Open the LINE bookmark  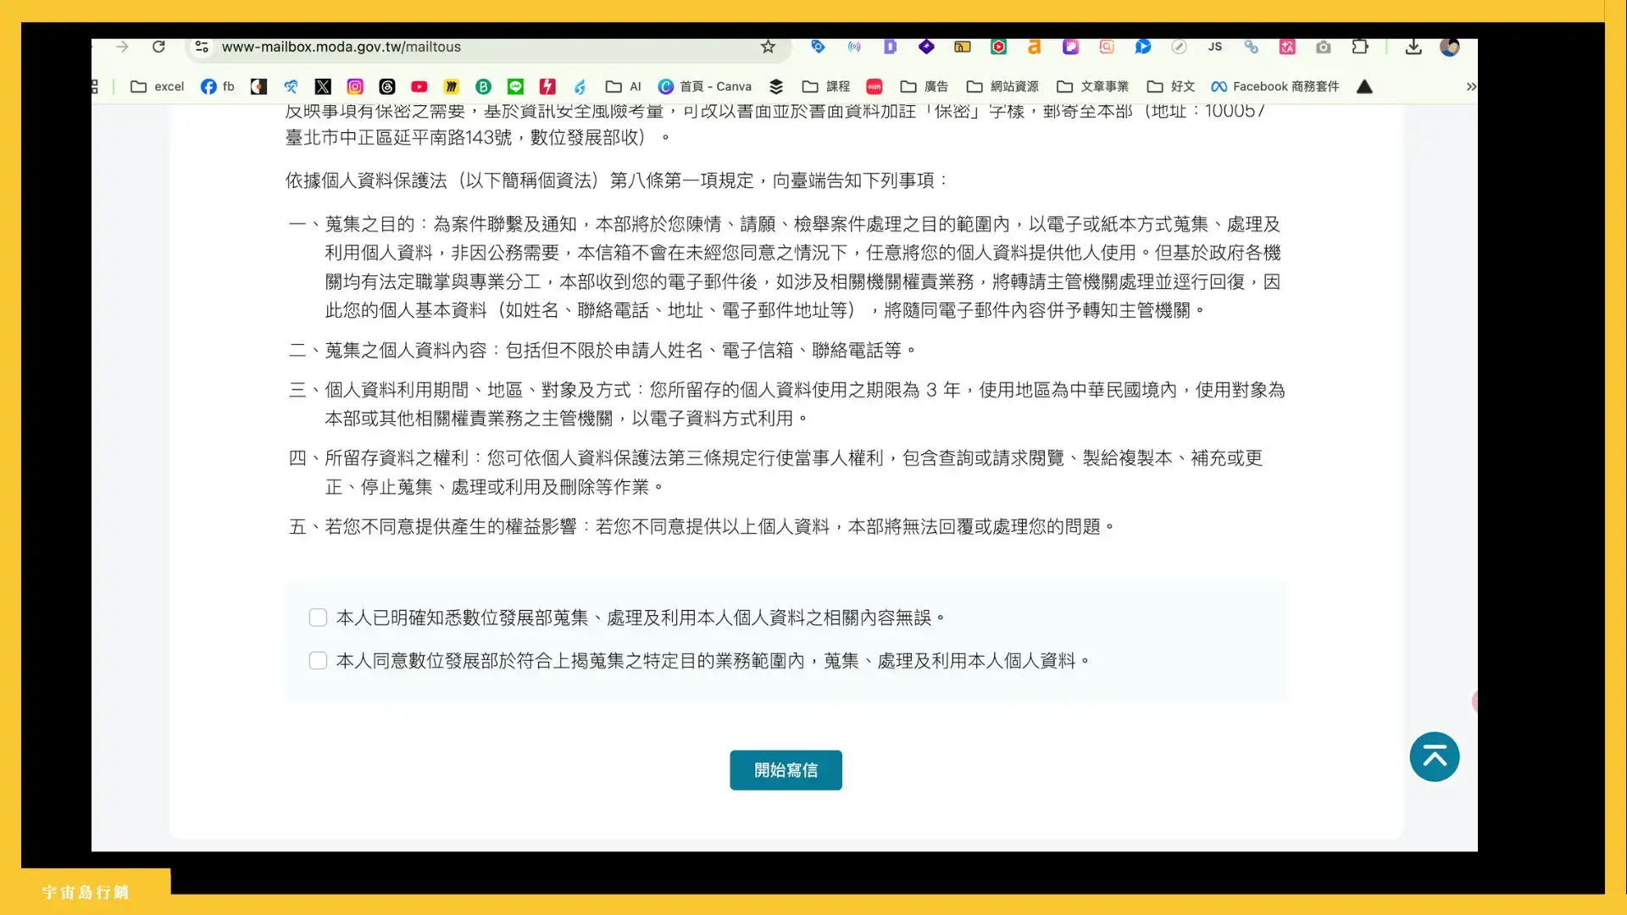click(x=515, y=86)
